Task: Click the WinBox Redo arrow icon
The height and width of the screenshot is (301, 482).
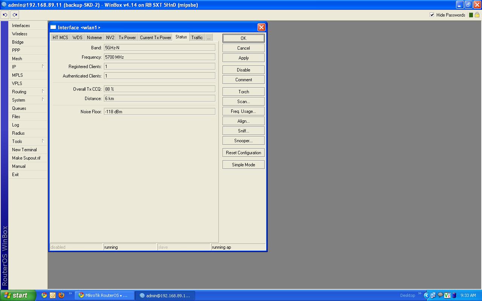Action: point(15,15)
